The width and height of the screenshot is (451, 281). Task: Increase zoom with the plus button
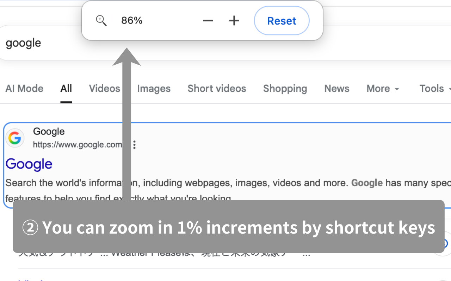coord(234,21)
